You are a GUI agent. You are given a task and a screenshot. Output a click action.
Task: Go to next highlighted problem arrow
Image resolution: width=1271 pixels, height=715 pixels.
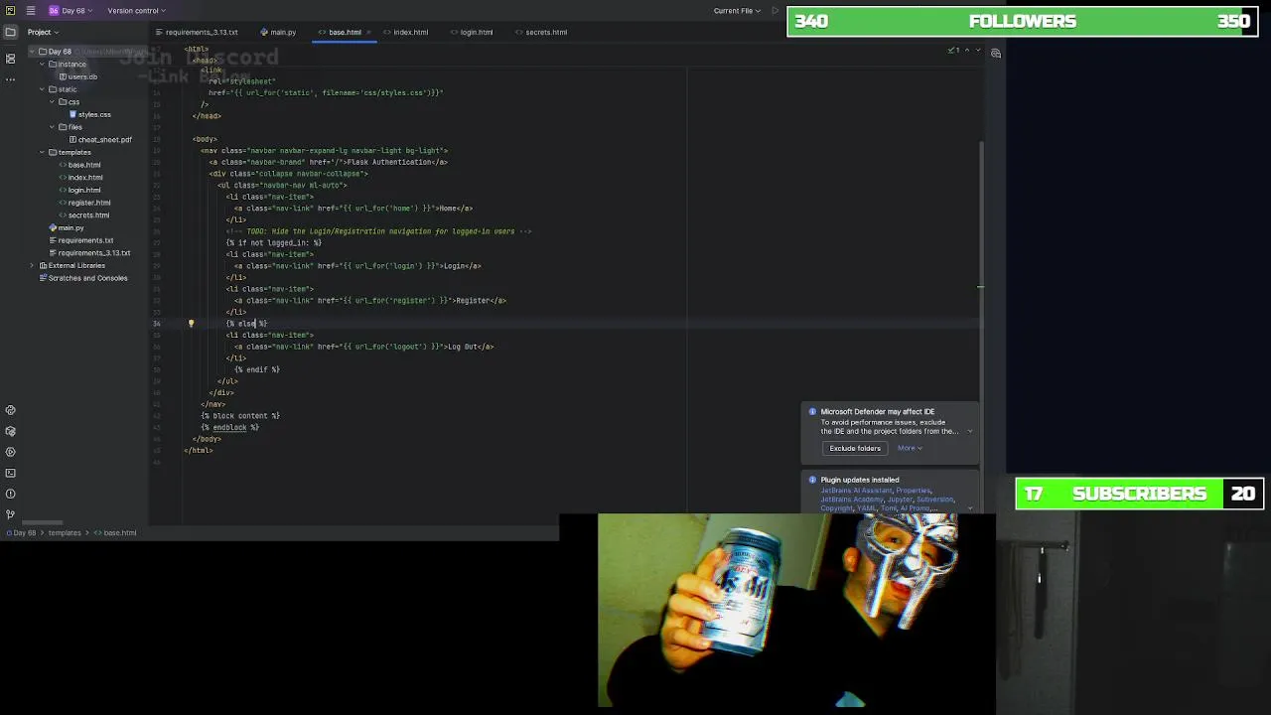tap(978, 50)
